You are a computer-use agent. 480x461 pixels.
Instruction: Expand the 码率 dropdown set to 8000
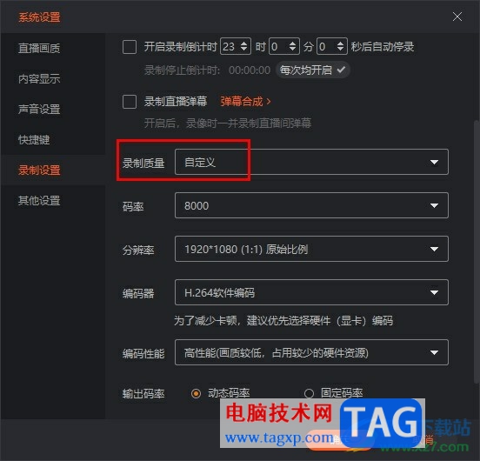[311, 205]
